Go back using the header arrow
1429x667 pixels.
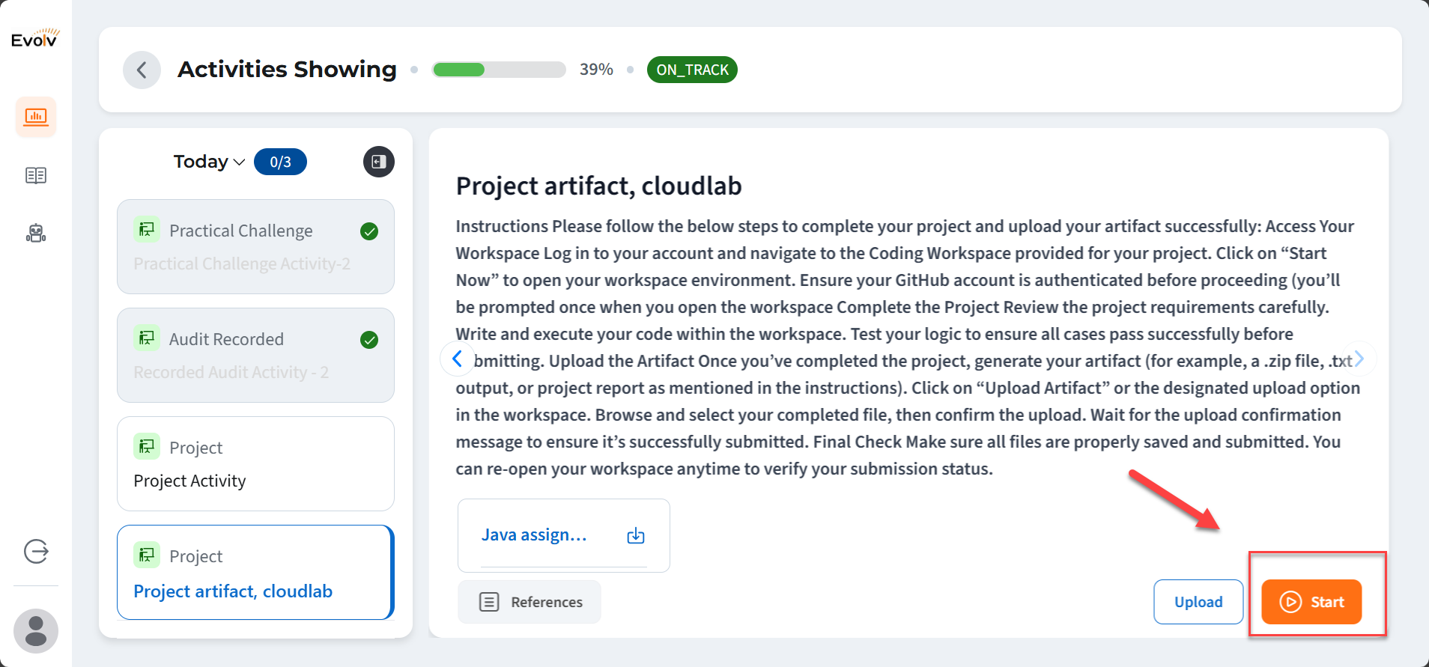pos(142,70)
